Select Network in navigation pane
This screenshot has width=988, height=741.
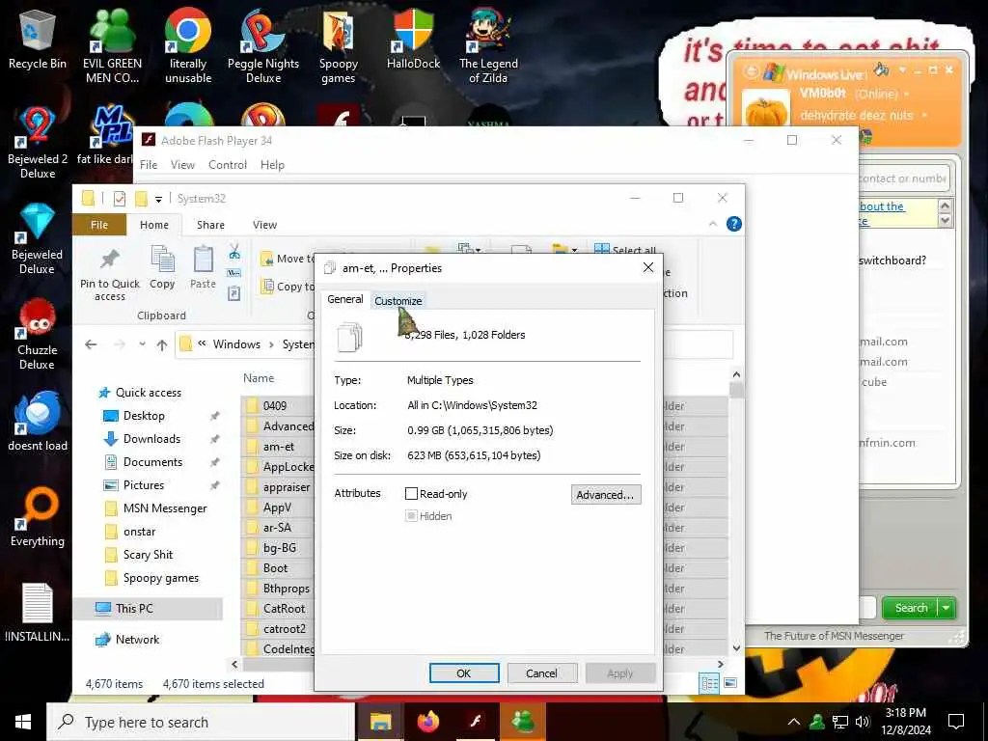(x=137, y=640)
